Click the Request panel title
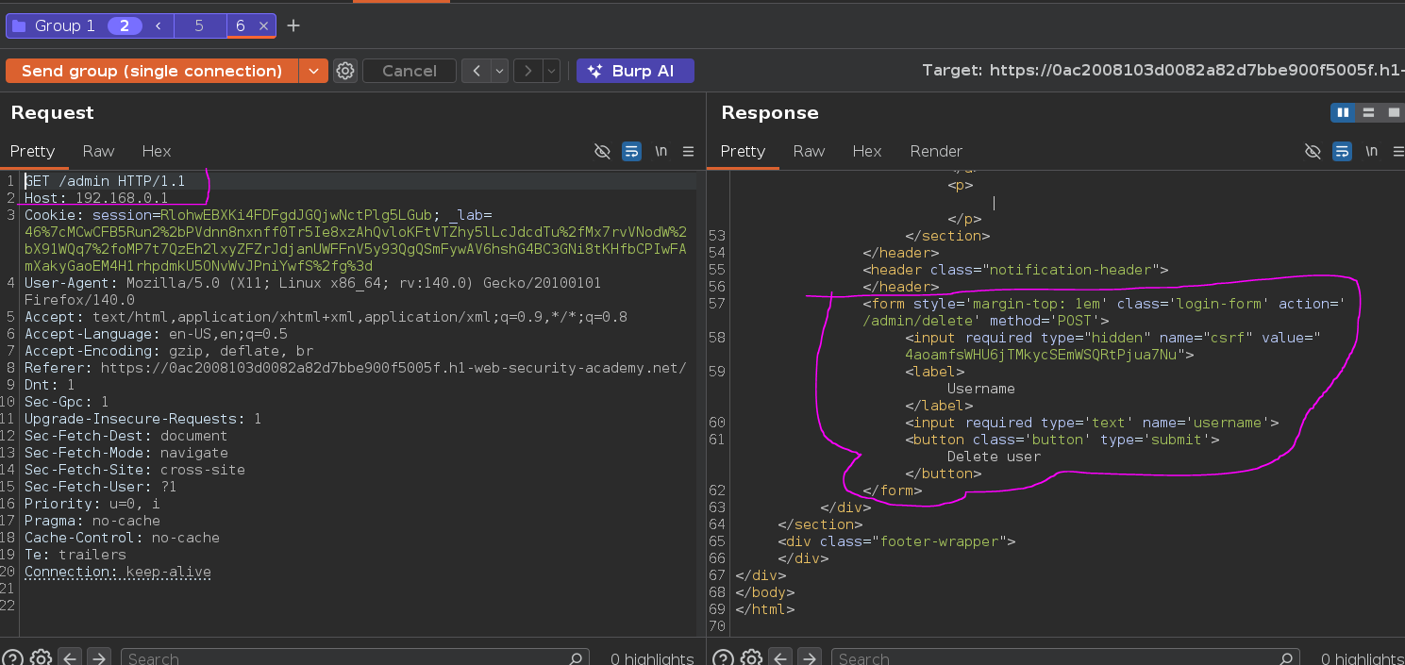The width and height of the screenshot is (1405, 665). coord(53,112)
